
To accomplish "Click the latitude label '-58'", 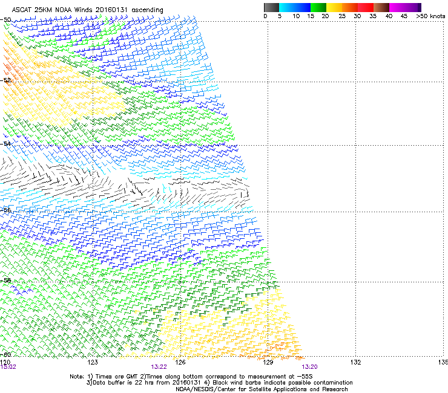I will click(x=5, y=281).
